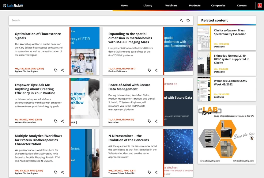Click the MALDI Mass Spectrometry thumbnail image
Viewport: 264px width, 178px height.
click(x=179, y=51)
